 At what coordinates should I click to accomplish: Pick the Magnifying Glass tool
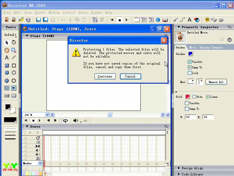click(14, 50)
